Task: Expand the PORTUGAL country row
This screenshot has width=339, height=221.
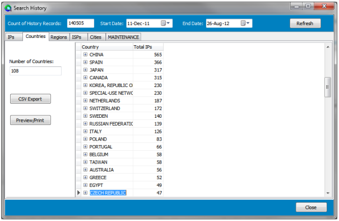Action: [x=85, y=147]
